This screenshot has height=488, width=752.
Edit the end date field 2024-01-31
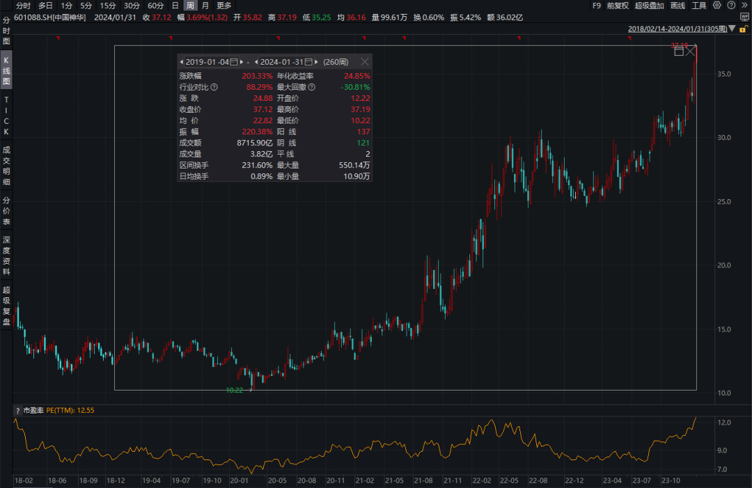[282, 62]
